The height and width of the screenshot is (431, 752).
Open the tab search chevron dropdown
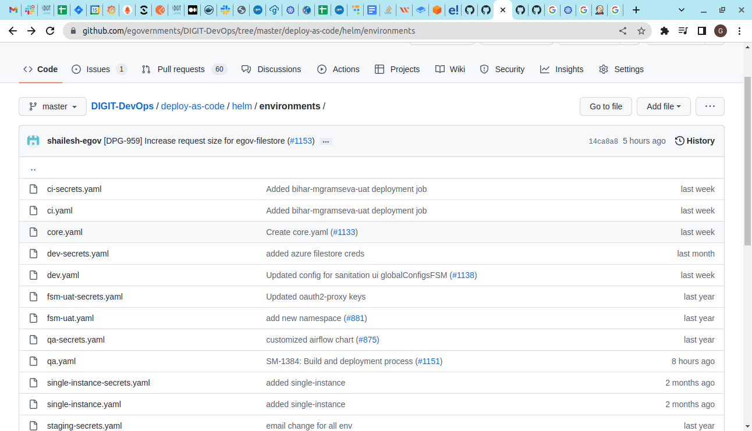(682, 10)
